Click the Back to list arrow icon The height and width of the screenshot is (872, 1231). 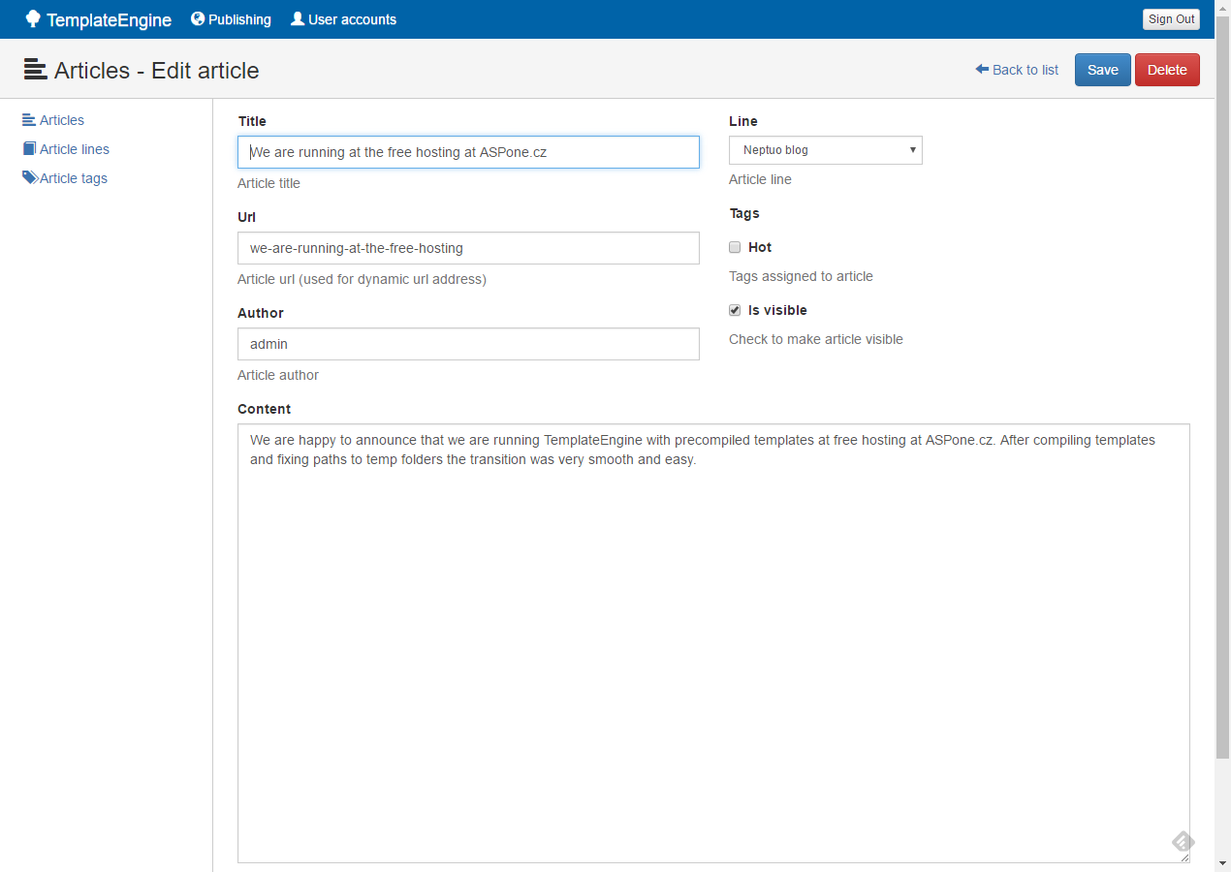click(982, 70)
